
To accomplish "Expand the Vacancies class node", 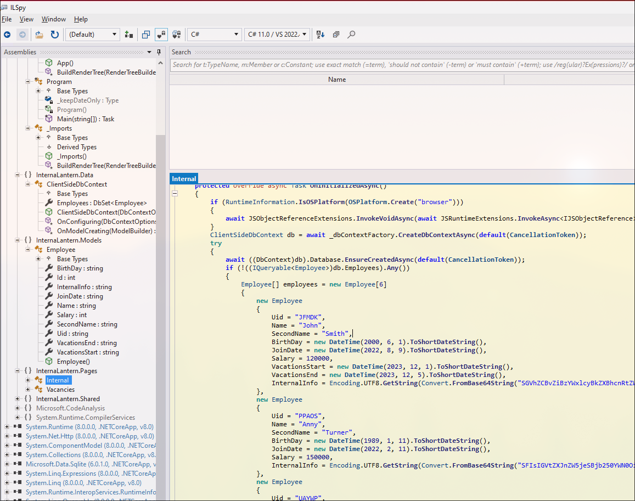I will [28, 390].
